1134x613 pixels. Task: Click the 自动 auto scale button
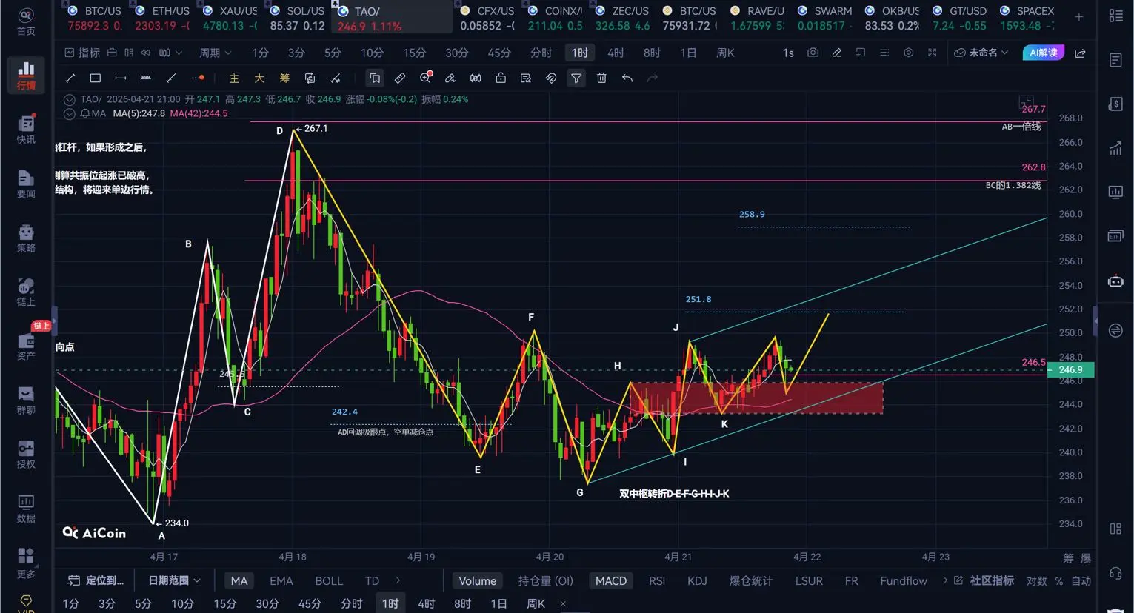1081,581
